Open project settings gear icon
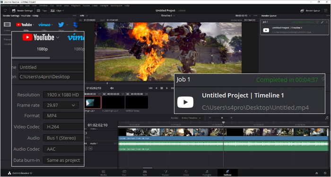 coord(325,173)
